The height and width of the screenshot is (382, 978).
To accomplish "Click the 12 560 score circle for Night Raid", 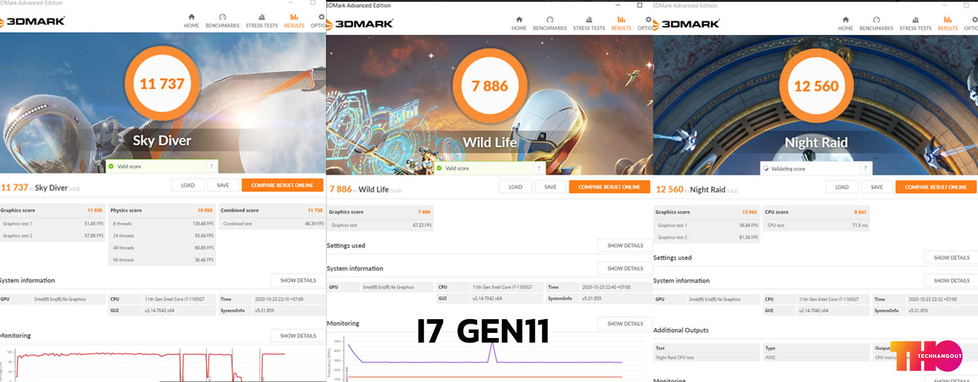I will [x=816, y=86].
